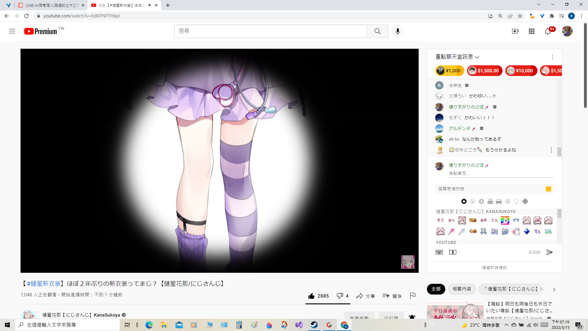Select flower nature emoji category
Screen dimensions: 588x331
[x=481, y=201]
